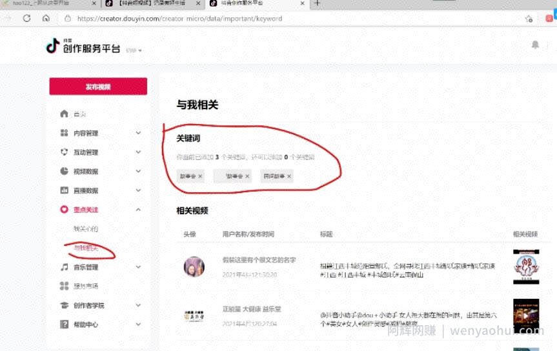Screen dimensions: 557x351
Task: Click the notification bell icon
Action: [x=535, y=45]
